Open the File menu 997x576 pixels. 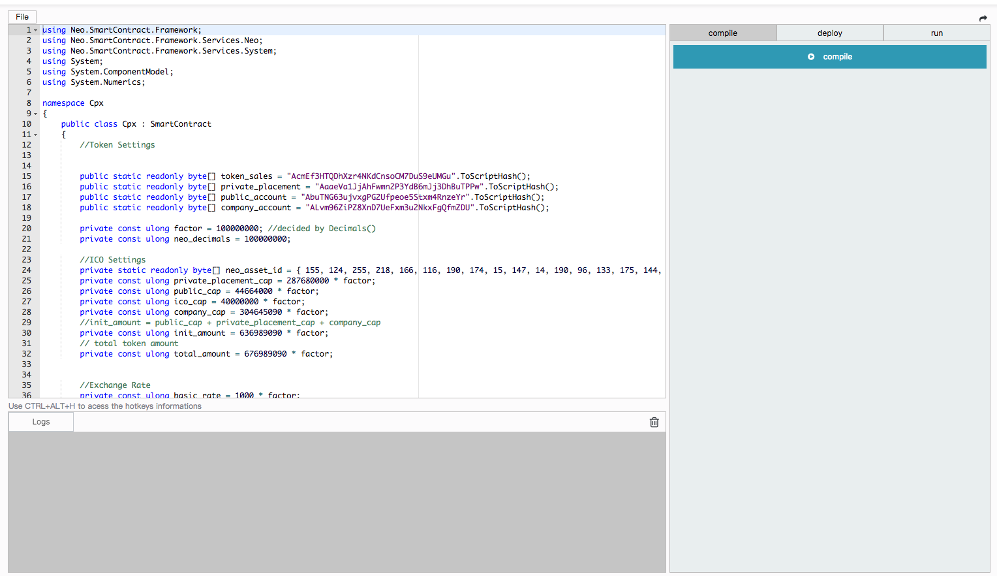(x=22, y=17)
